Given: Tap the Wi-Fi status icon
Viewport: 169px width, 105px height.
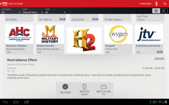Looking at the screenshot, I should click(160, 102).
